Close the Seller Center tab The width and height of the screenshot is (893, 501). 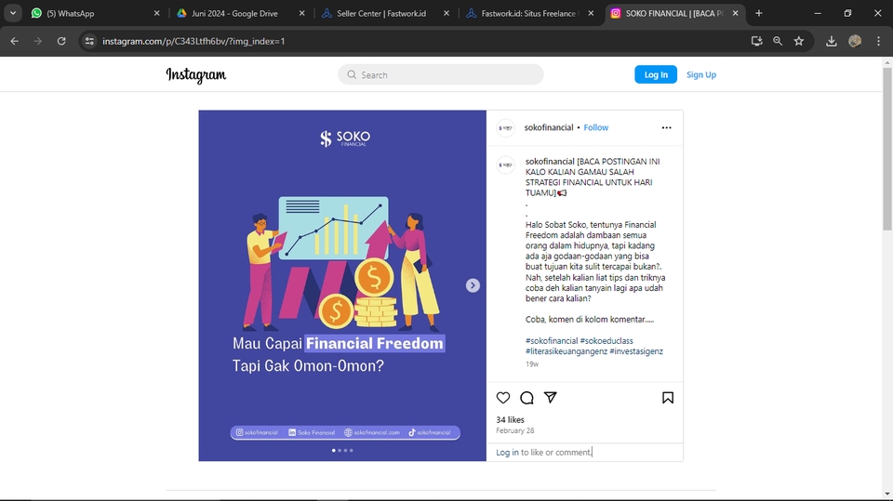[446, 13]
